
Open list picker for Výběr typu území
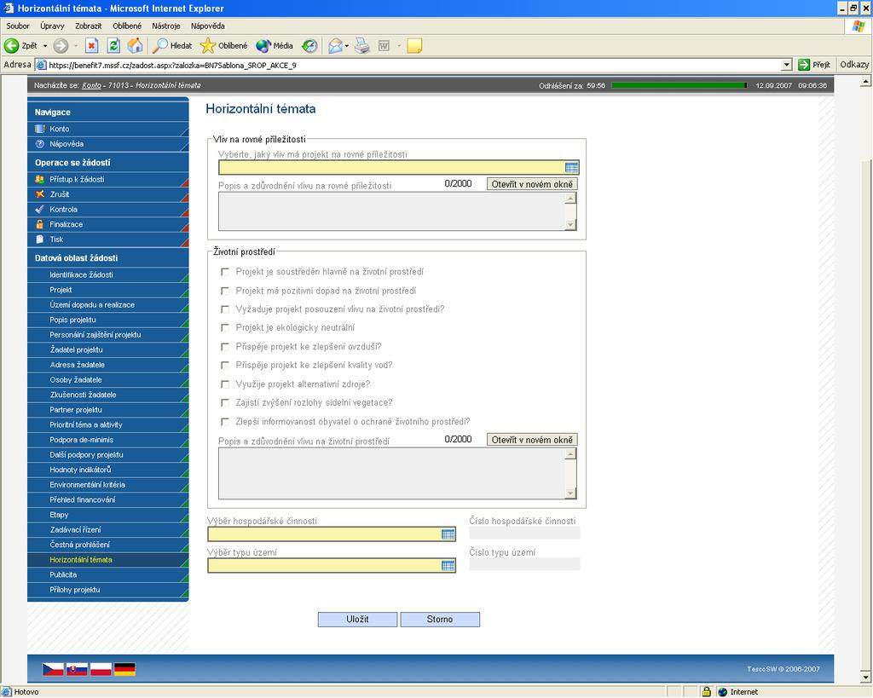coord(448,566)
